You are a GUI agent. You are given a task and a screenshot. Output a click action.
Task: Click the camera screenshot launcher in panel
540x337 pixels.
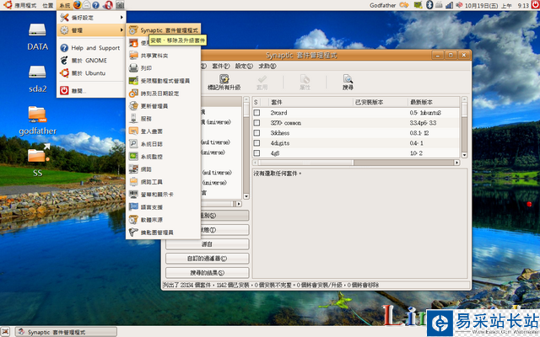point(120,5)
